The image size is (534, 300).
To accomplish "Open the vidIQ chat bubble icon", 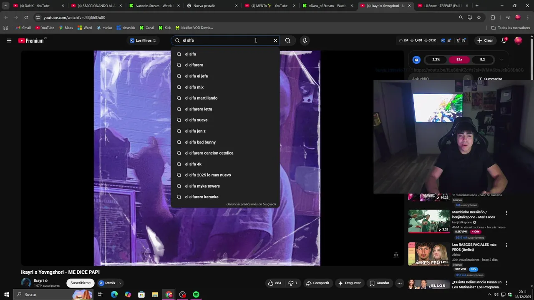I will [463, 40].
